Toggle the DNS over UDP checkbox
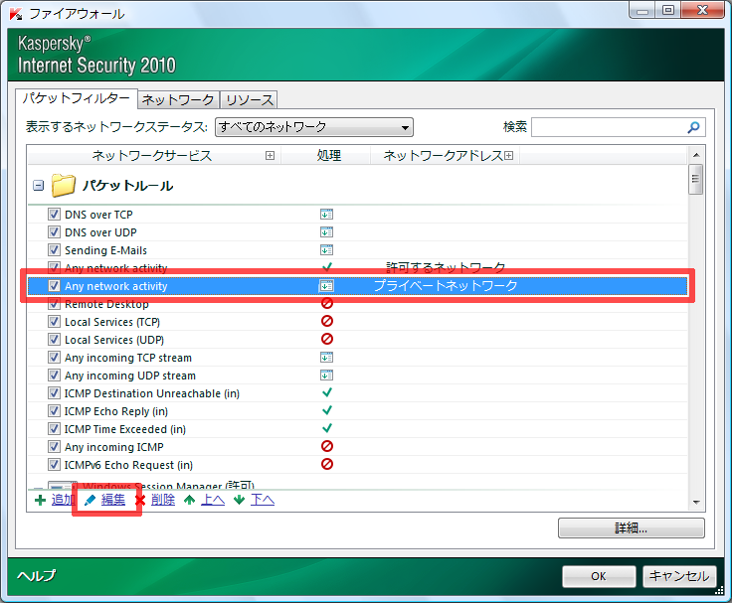Screen dimensions: 732x603 click(x=55, y=232)
